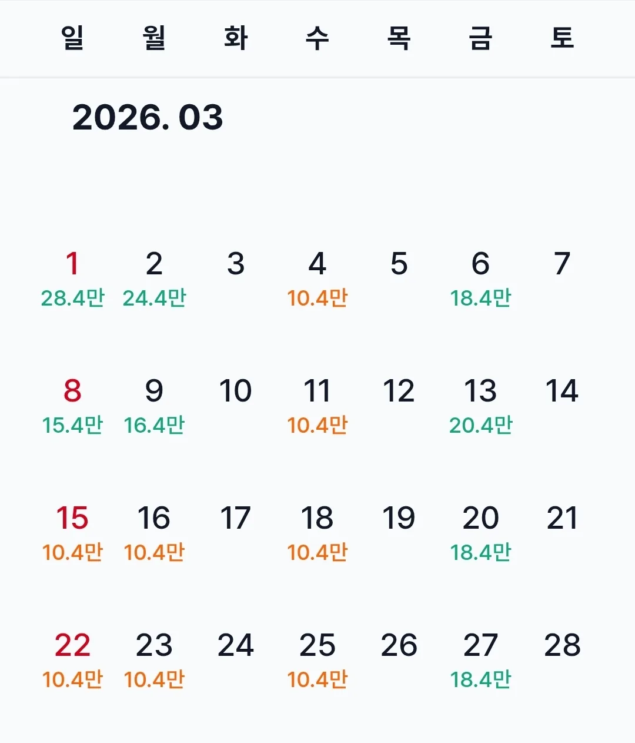Select March 6 priced 18.4만
Viewport: 635px width, 743px height.
click(480, 279)
